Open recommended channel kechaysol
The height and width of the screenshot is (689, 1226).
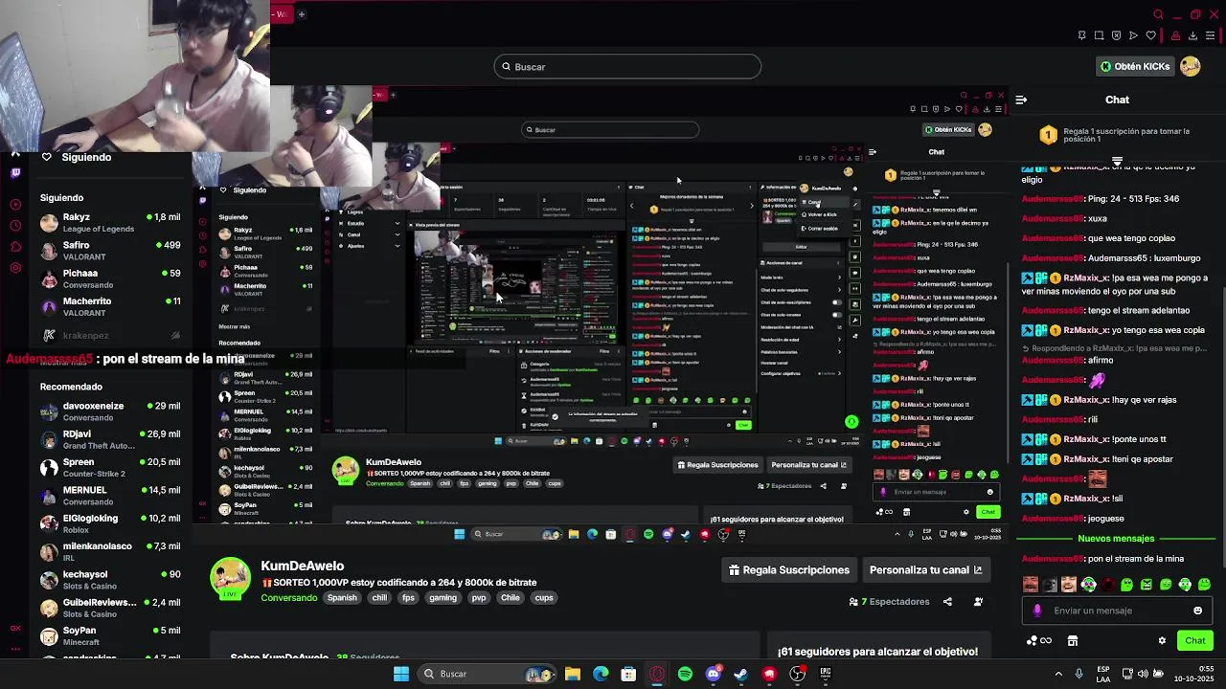[110, 580]
